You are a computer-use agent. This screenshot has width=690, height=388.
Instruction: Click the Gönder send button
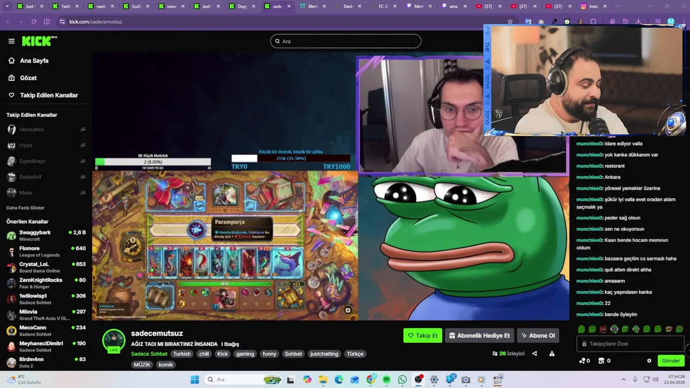pos(671,361)
